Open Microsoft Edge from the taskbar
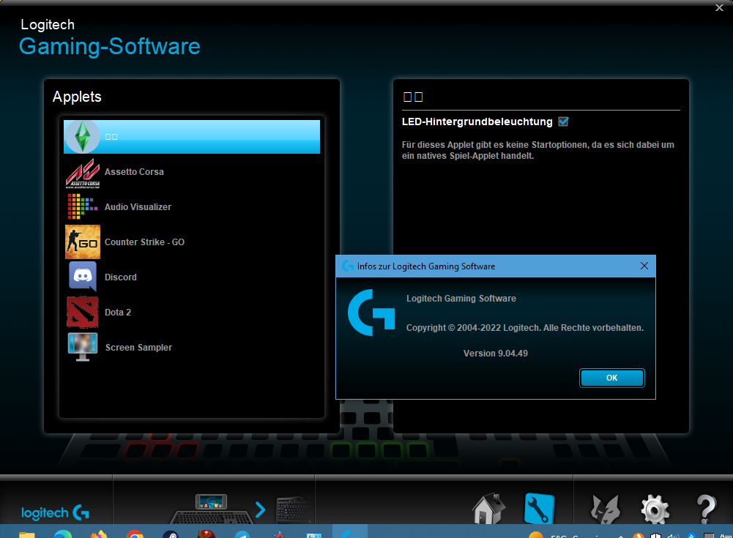Screen dimensions: 733x538 click(x=63, y=535)
